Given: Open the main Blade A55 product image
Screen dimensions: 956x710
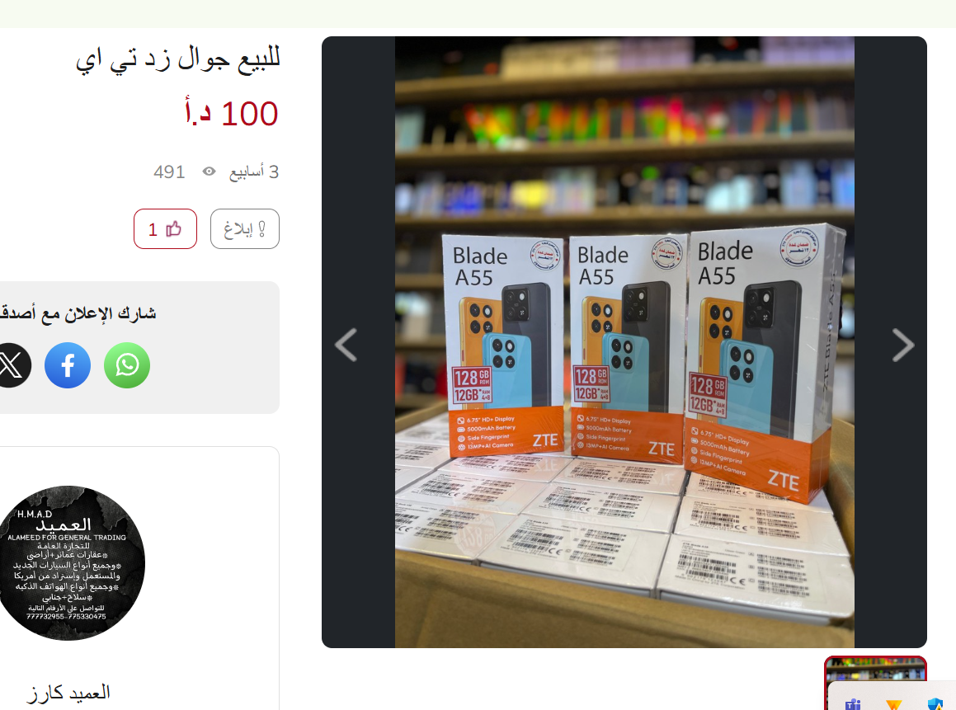Looking at the screenshot, I should pyautogui.click(x=624, y=342).
